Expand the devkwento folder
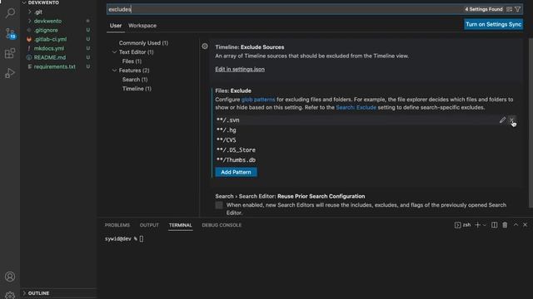The width and height of the screenshot is (533, 299). [x=30, y=21]
